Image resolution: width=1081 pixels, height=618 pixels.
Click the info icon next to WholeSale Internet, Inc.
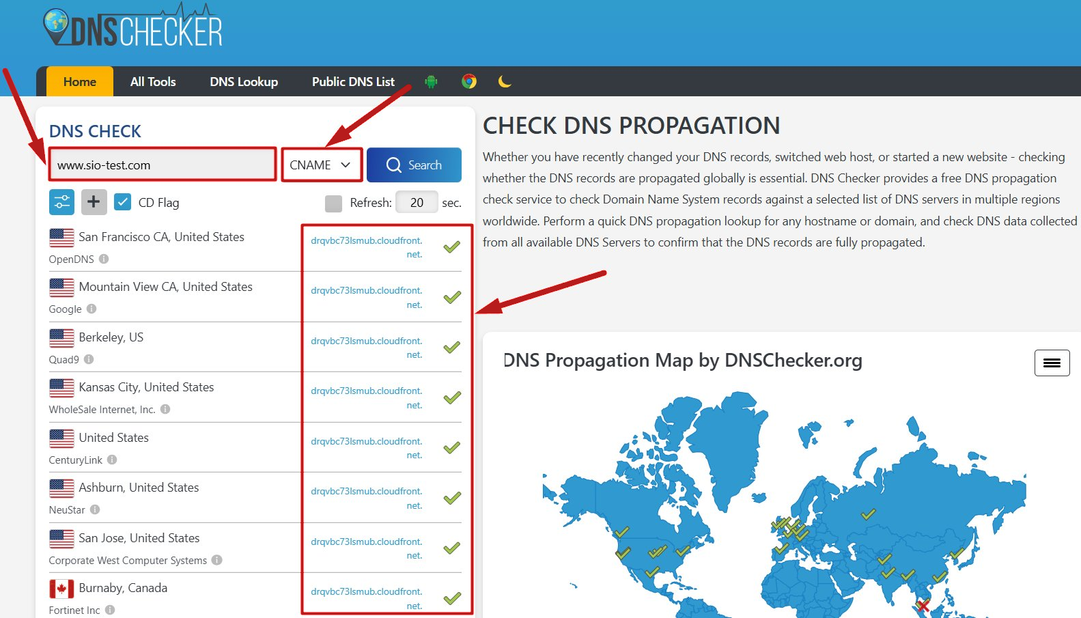[165, 409]
